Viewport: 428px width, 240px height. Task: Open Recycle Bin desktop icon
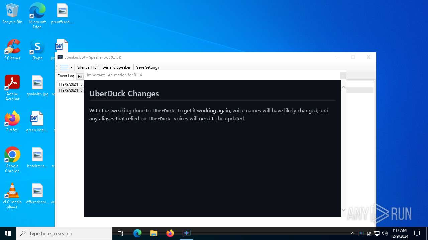click(12, 14)
